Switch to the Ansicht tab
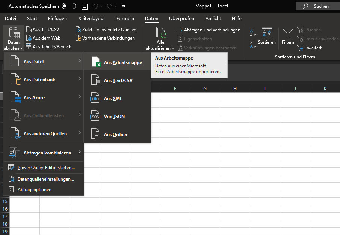This screenshot has width=340, height=235. pos(213,19)
